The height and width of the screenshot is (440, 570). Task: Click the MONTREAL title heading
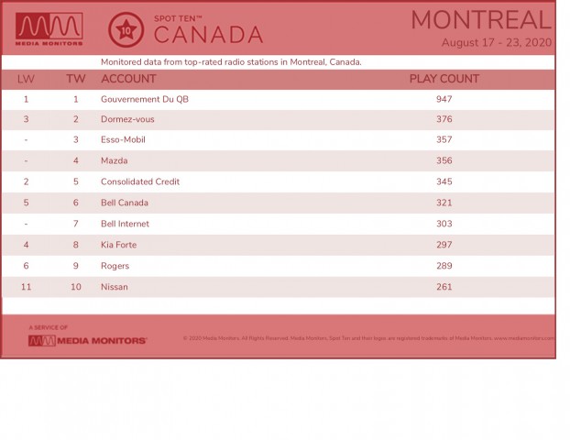pos(481,20)
